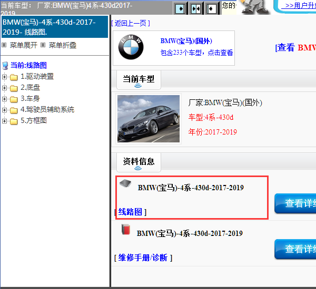Image resolution: width=316 pixels, height=289 pixels.
Task: Click the 年份:2017-2019 text
Action: [x=213, y=132]
